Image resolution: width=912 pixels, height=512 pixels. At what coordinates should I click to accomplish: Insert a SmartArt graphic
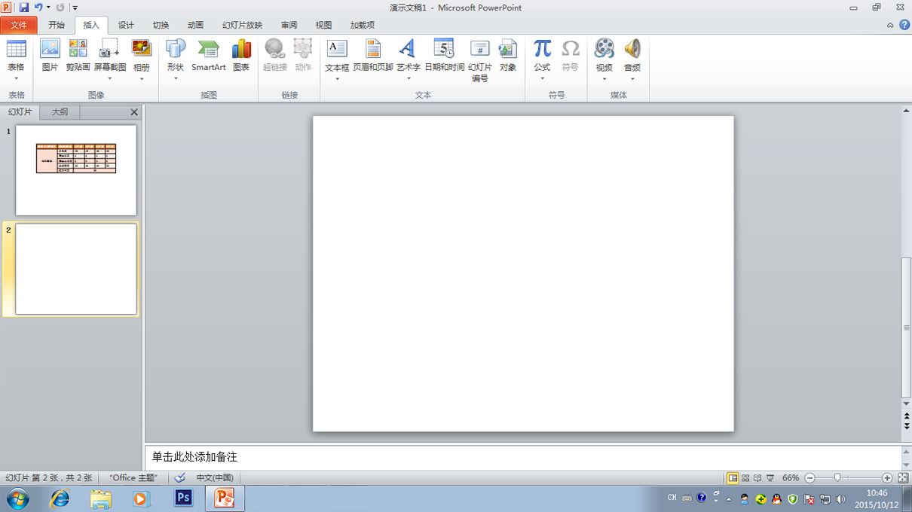point(208,56)
